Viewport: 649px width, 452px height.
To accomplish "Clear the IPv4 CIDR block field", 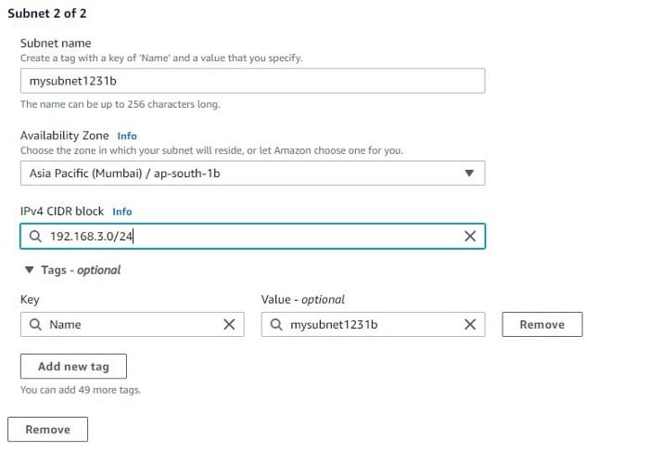I will 470,236.
